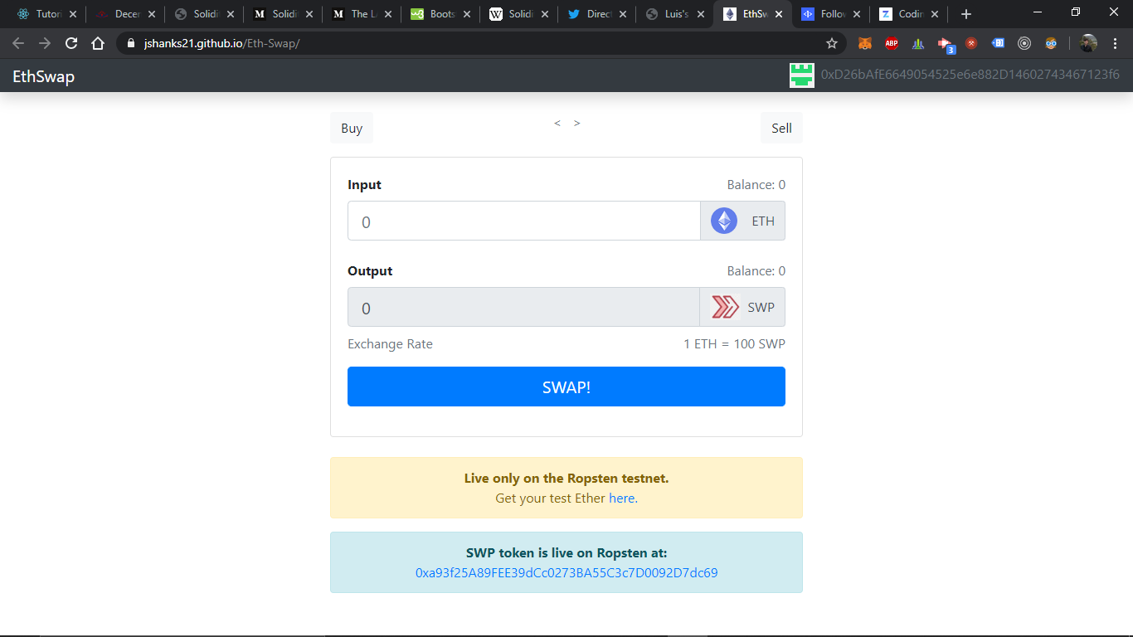Reload the page with the refresh icon
This screenshot has height=637, width=1133.
pyautogui.click(x=71, y=43)
